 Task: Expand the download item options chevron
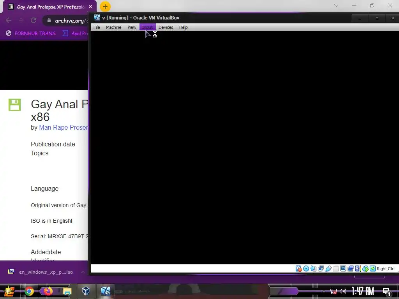[x=83, y=272]
